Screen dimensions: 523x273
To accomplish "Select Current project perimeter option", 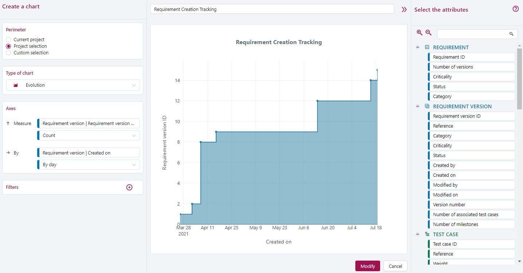I will 9,40.
